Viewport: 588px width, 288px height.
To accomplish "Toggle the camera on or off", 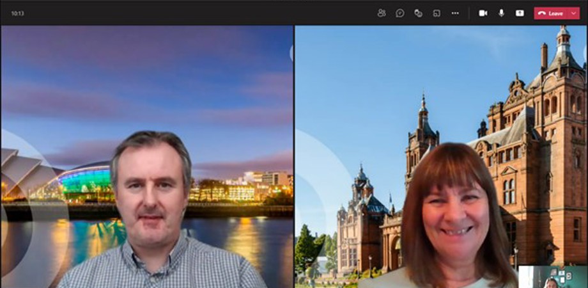I will point(483,13).
